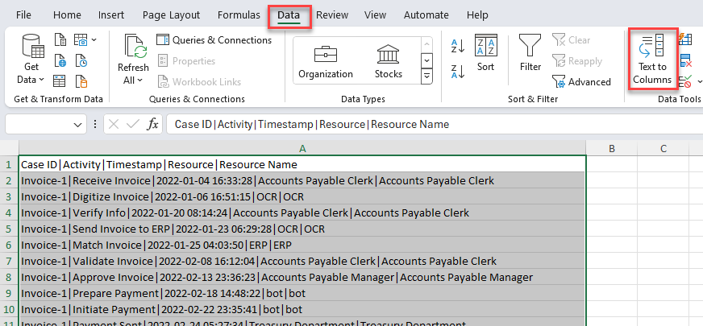
Task: Click the Properties button
Action: pyautogui.click(x=186, y=61)
